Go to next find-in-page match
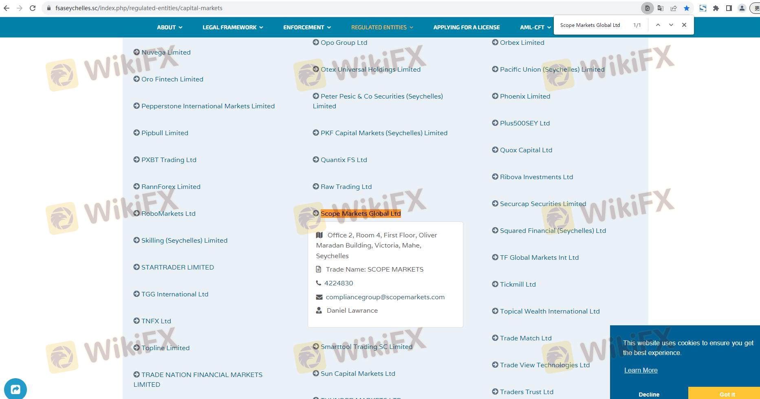 click(x=671, y=25)
